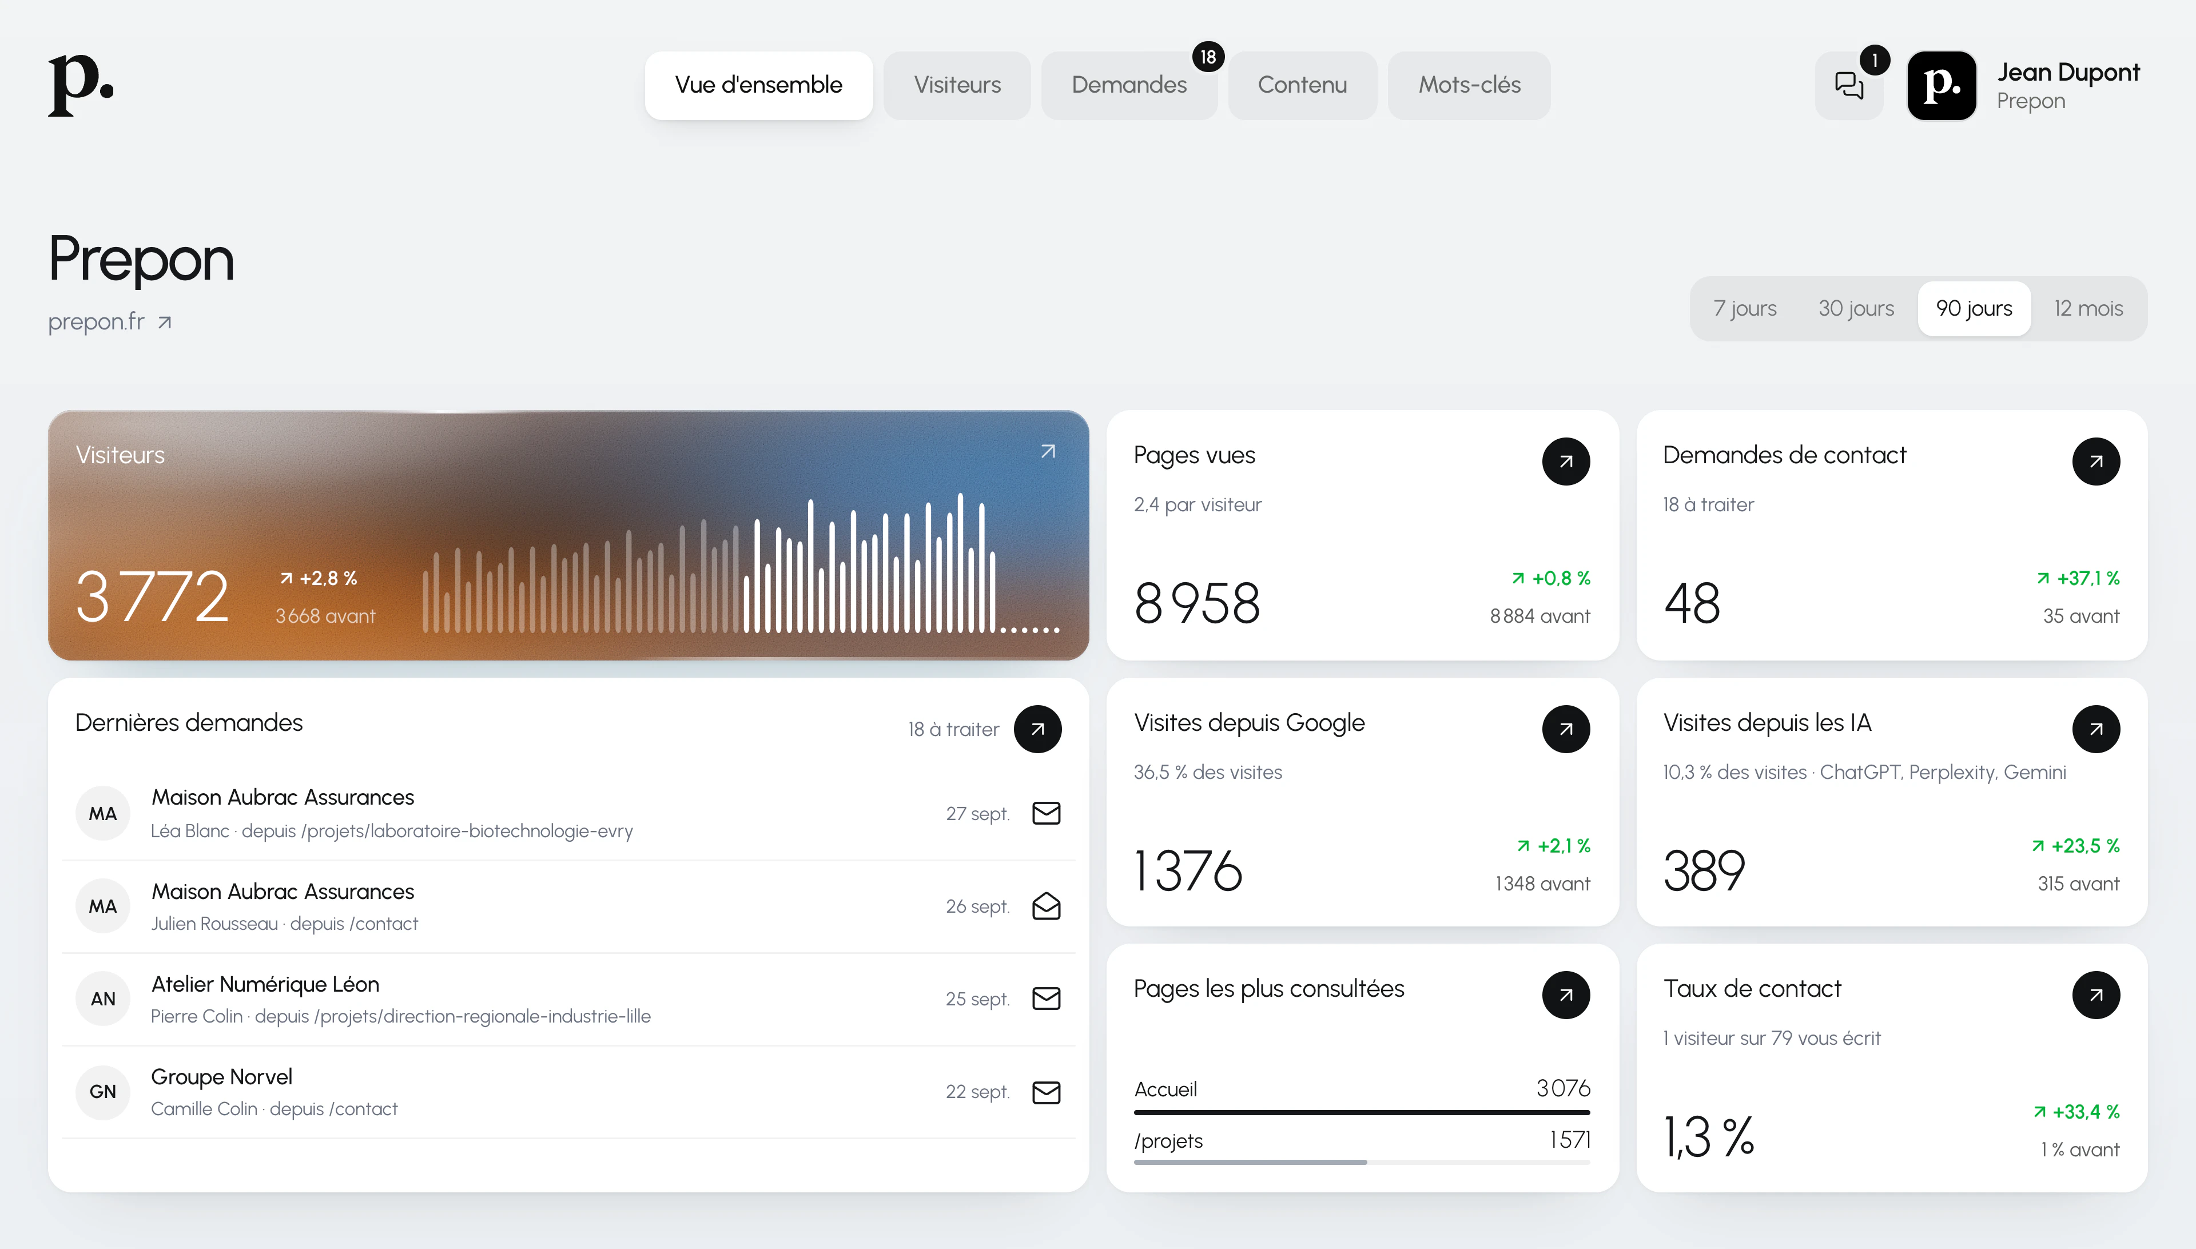Select the 7 jours period
2196x1249 pixels.
tap(1745, 308)
